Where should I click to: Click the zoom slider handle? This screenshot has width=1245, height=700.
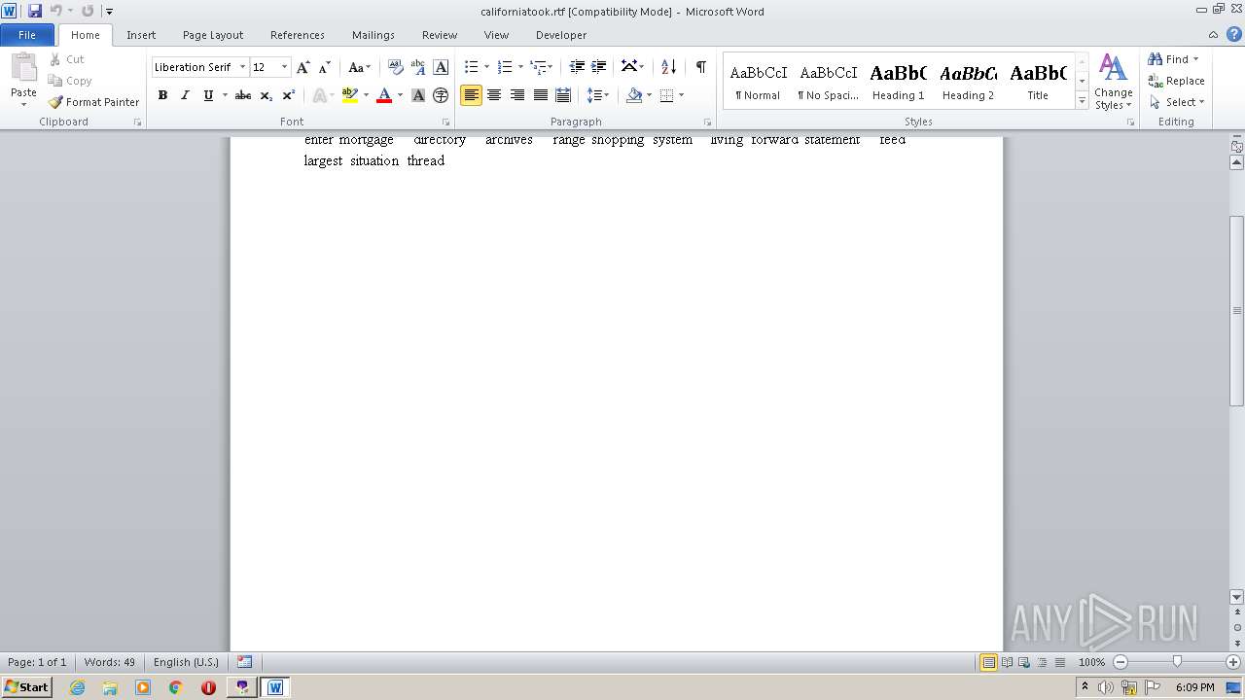coord(1177,662)
